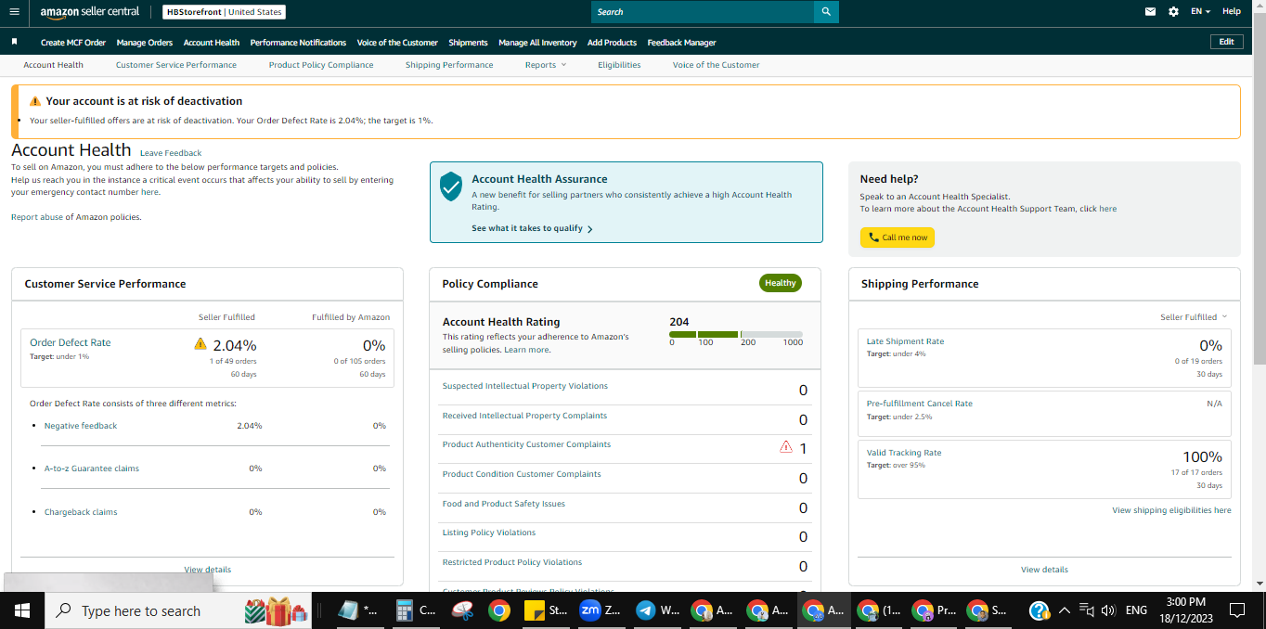Show hidden system tray icons

[x=1064, y=610]
